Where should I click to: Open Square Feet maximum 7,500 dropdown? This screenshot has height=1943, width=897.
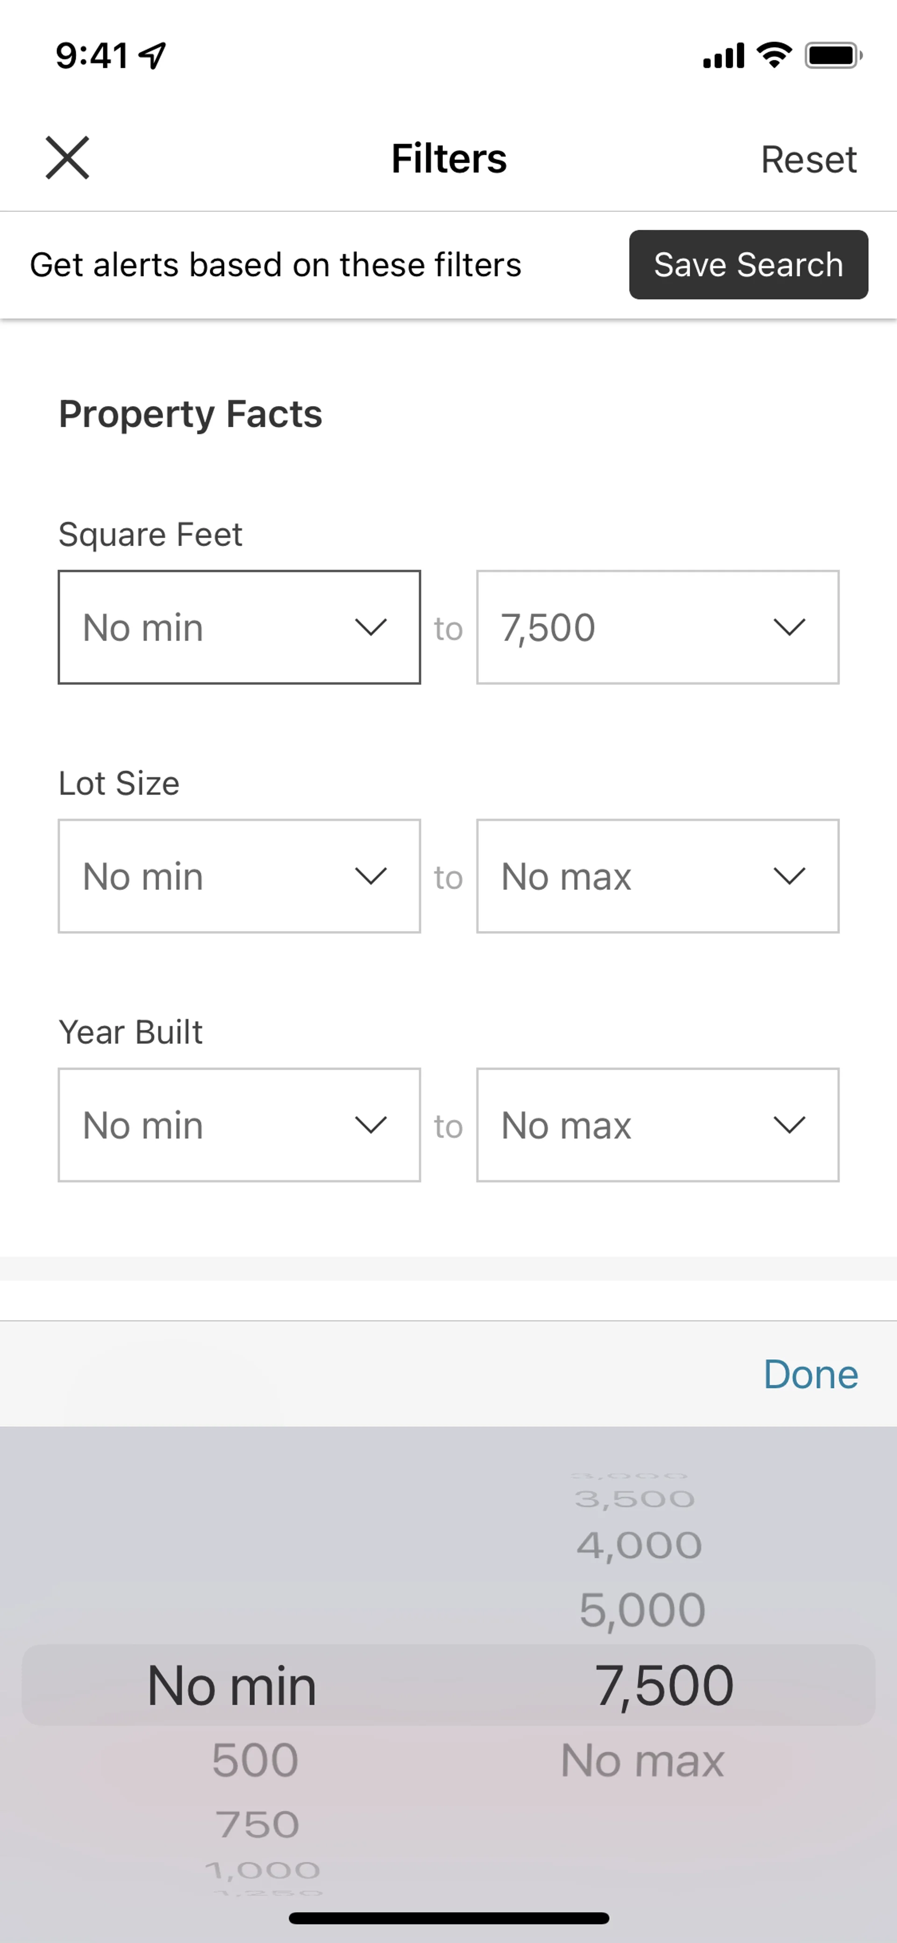tap(657, 628)
